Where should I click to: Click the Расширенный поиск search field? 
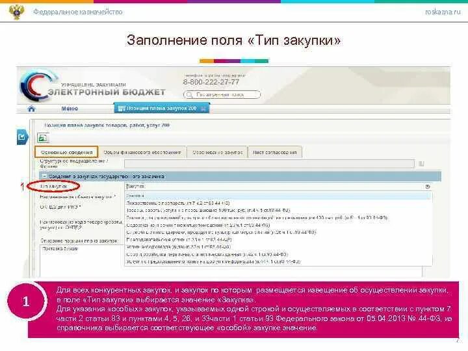(x=222, y=95)
